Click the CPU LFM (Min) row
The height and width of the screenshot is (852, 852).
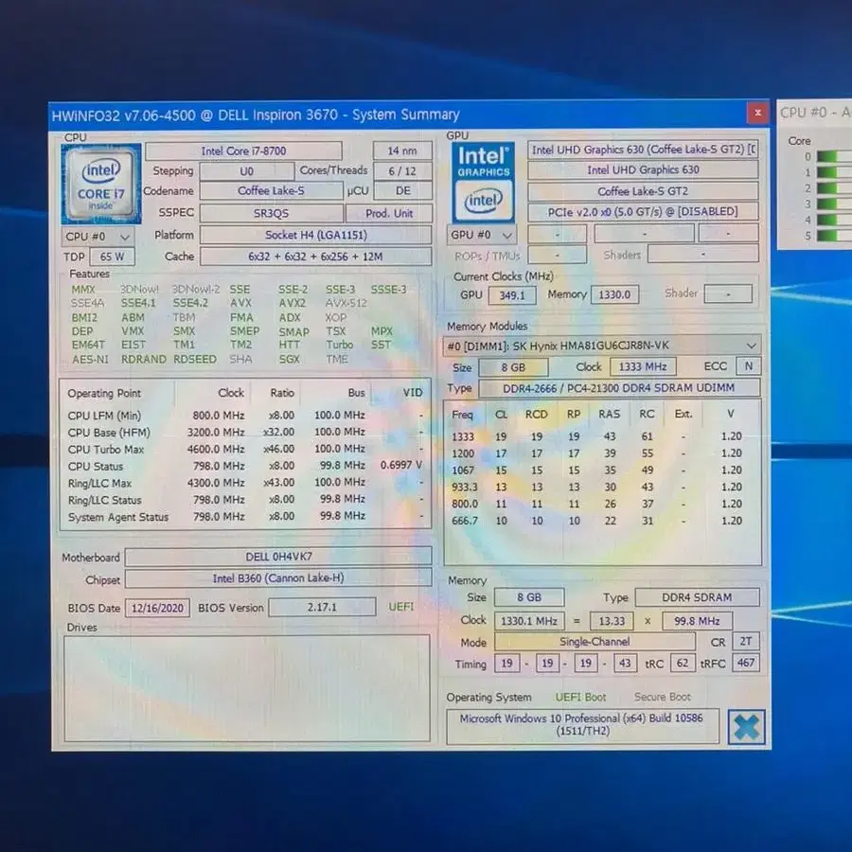point(244,416)
